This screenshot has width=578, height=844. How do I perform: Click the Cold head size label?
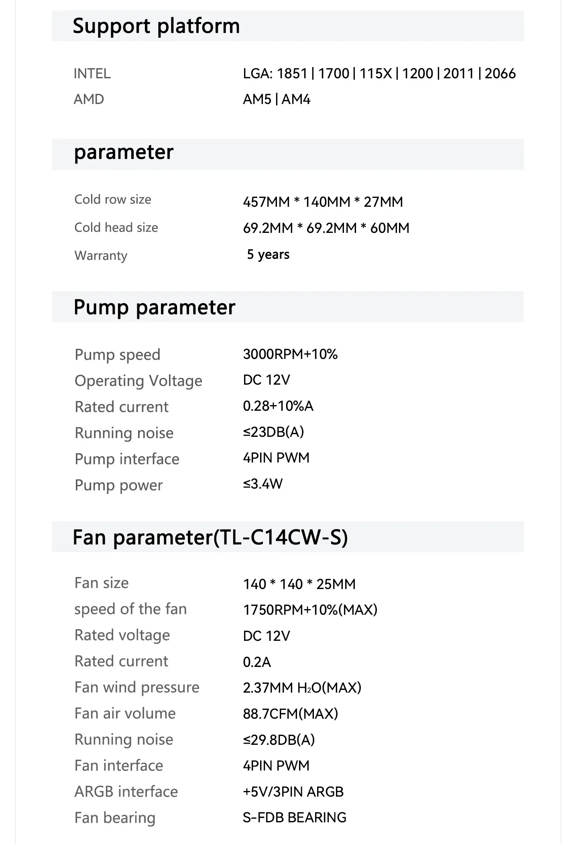116,228
